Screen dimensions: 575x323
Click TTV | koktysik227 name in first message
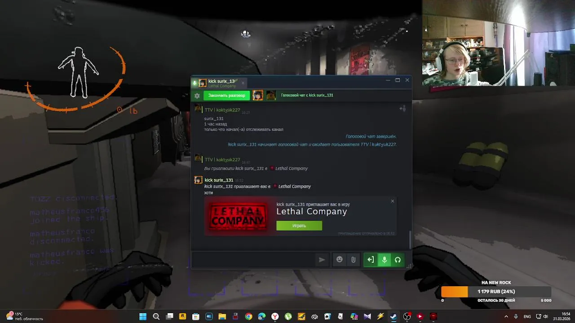(x=222, y=110)
